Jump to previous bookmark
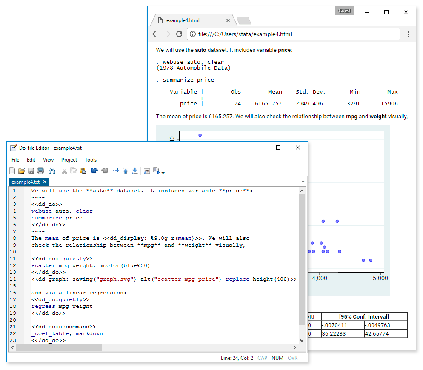Image resolution: width=423 pixels, height=370 pixels. pyautogui.click(x=126, y=171)
